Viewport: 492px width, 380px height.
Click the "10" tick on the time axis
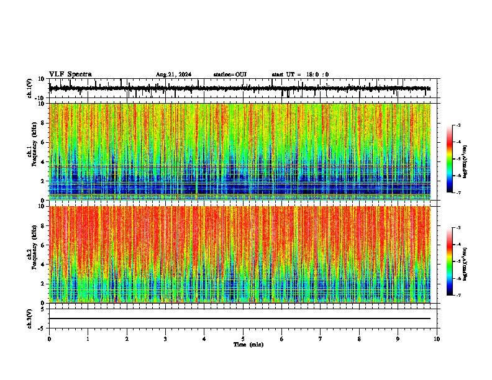[437, 339]
